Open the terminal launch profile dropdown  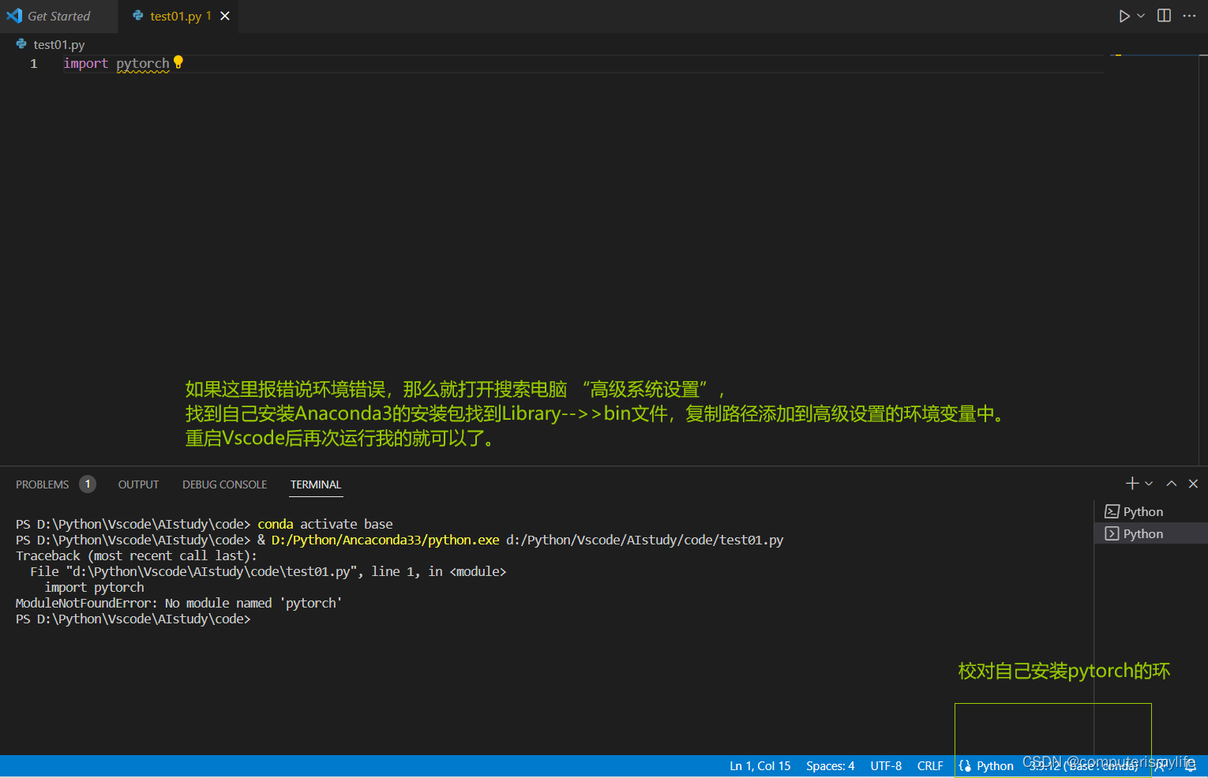click(x=1149, y=484)
